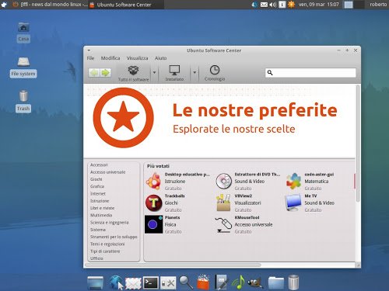Go back with the left arrow button
Screen dimensions: 389x291
pyautogui.click(x=94, y=73)
